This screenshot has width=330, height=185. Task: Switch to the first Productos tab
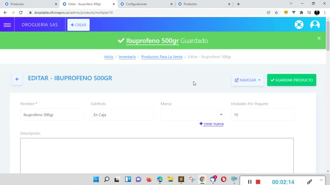click(x=30, y=4)
